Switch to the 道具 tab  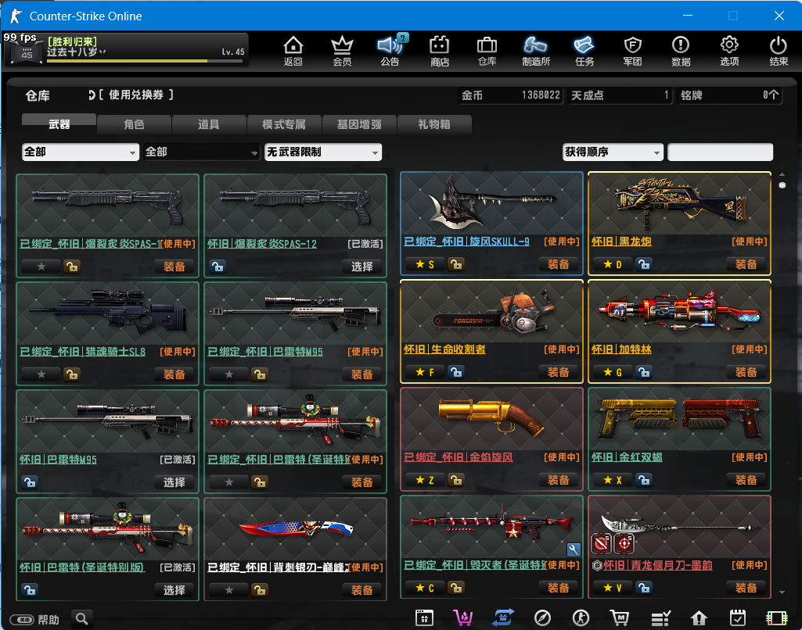(x=209, y=124)
